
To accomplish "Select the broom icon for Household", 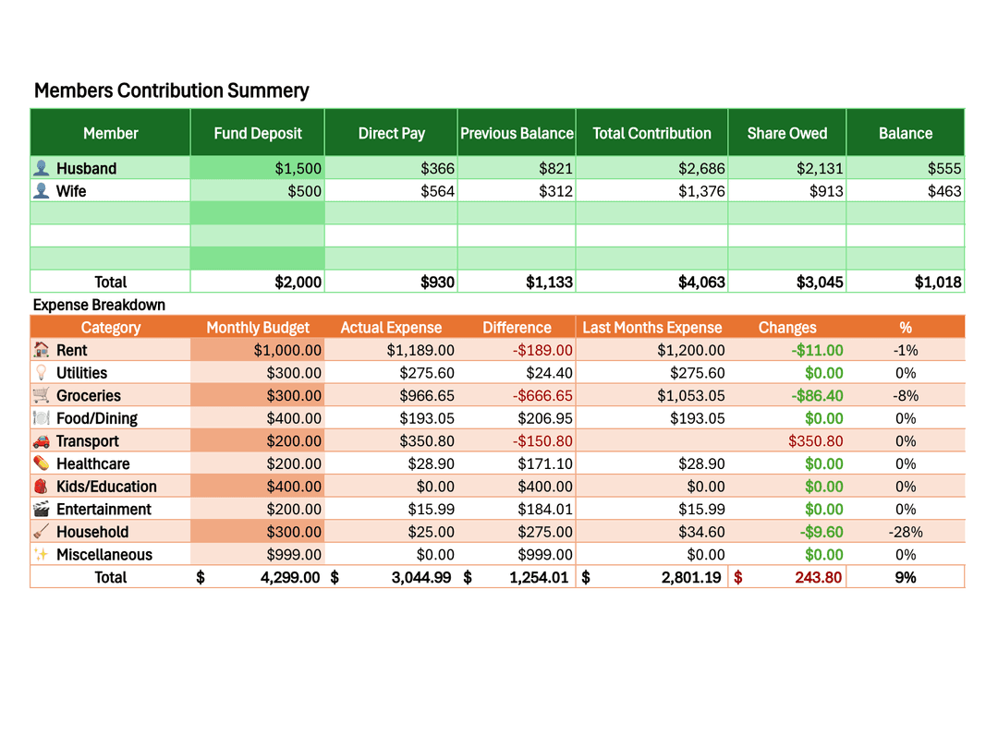I will [40, 532].
